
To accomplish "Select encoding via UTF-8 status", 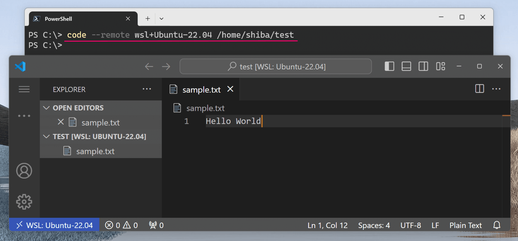I will pos(411,225).
